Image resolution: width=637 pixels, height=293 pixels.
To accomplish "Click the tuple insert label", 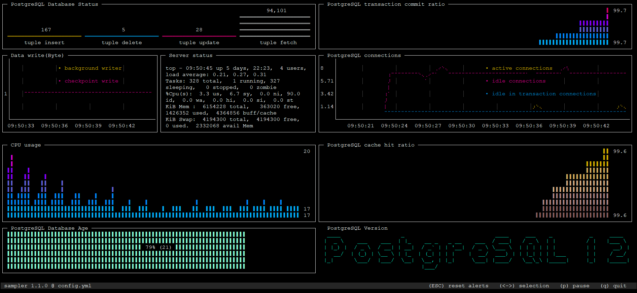I will tap(44, 42).
